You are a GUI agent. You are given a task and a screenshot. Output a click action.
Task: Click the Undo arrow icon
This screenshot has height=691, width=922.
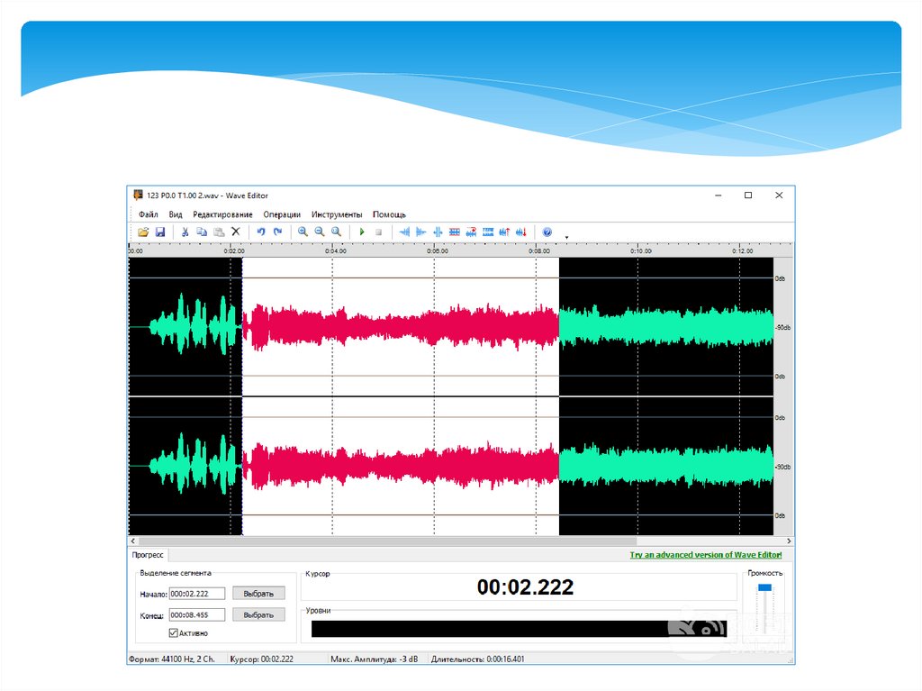click(261, 232)
